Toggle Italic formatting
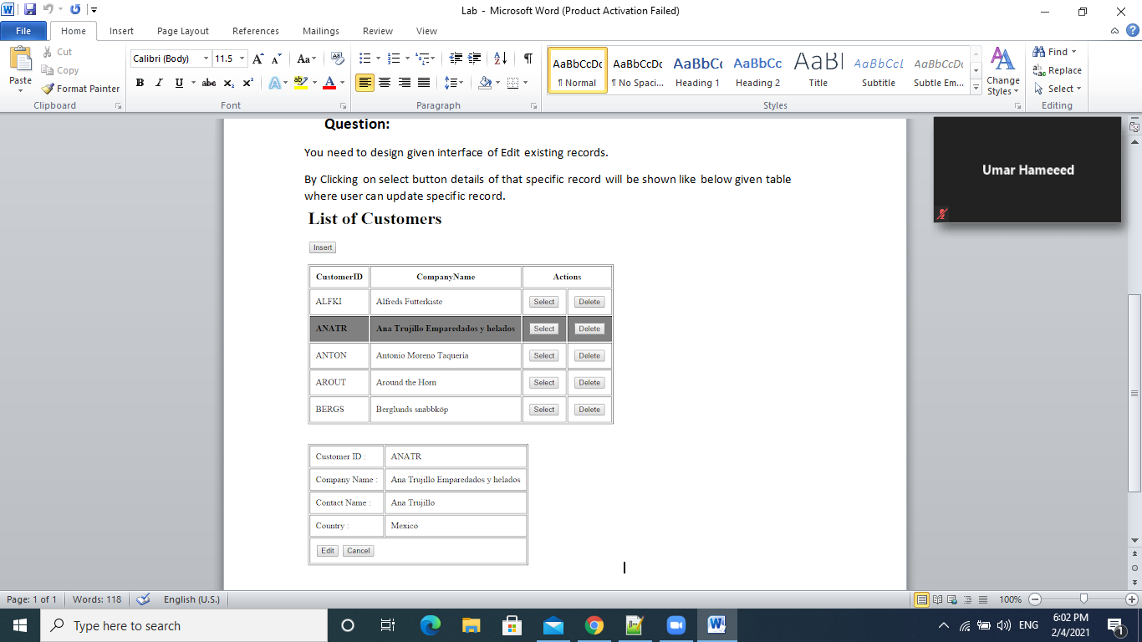 point(158,83)
